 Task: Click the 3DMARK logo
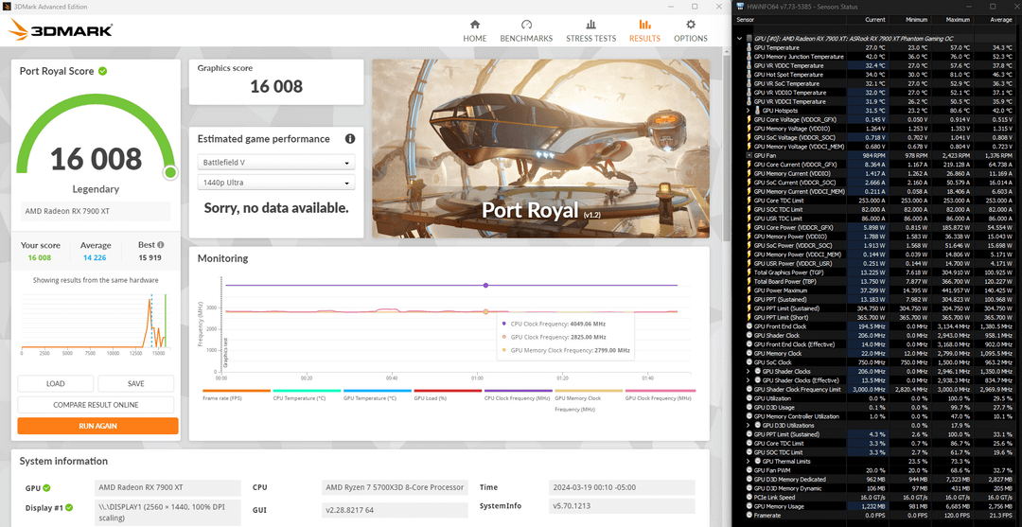(62, 30)
